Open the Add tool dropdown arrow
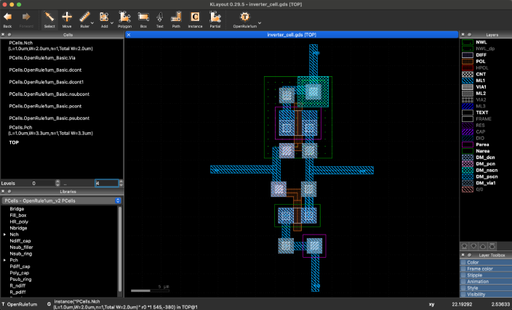The height and width of the screenshot is (310, 512). click(x=112, y=23)
